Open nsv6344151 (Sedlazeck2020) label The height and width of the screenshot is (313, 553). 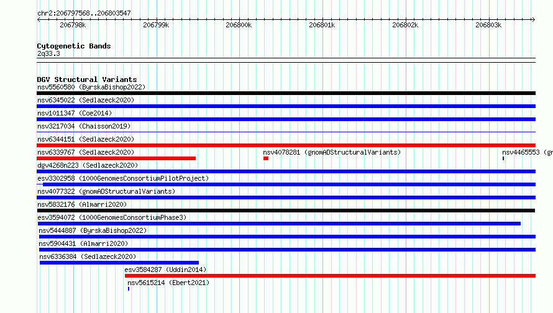[x=86, y=139]
